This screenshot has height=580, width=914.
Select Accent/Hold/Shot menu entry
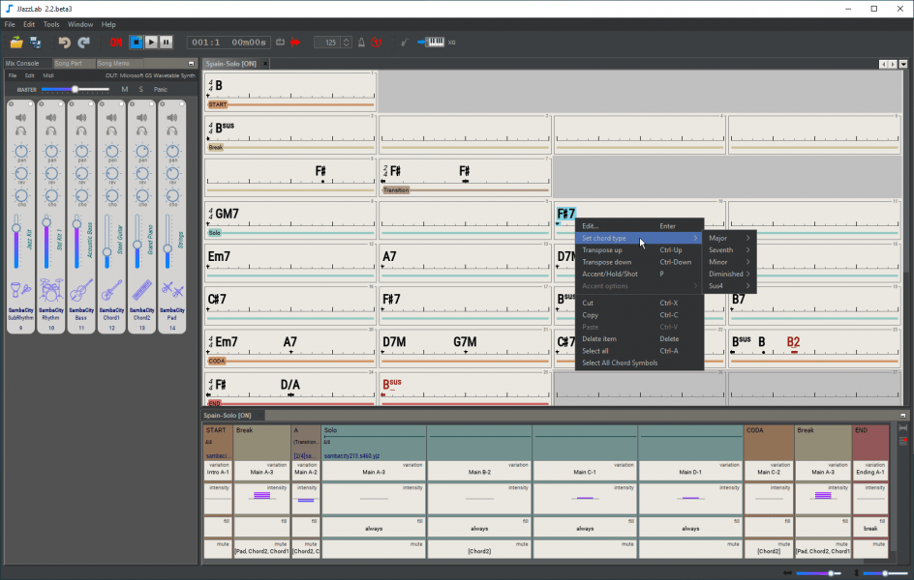point(639,274)
